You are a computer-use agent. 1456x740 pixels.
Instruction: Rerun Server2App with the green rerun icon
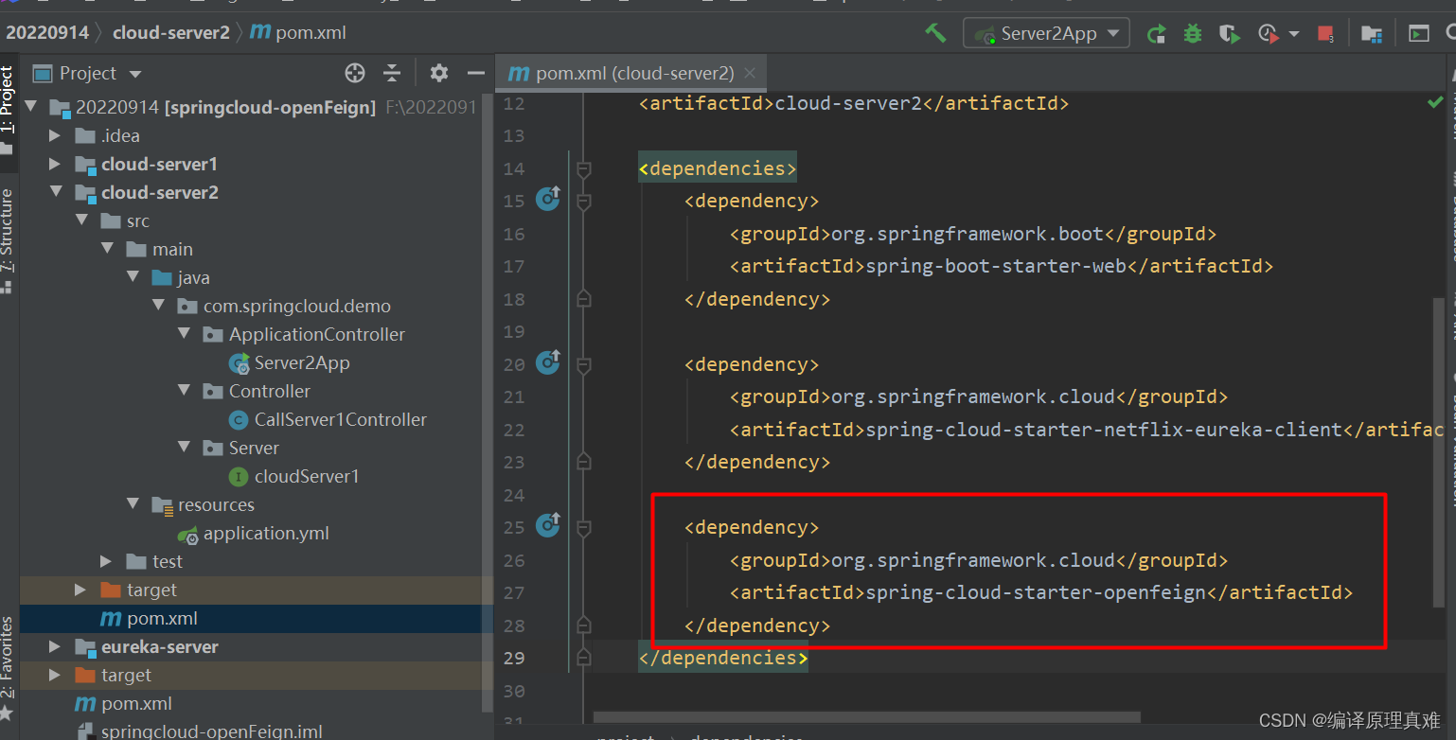click(x=1156, y=34)
